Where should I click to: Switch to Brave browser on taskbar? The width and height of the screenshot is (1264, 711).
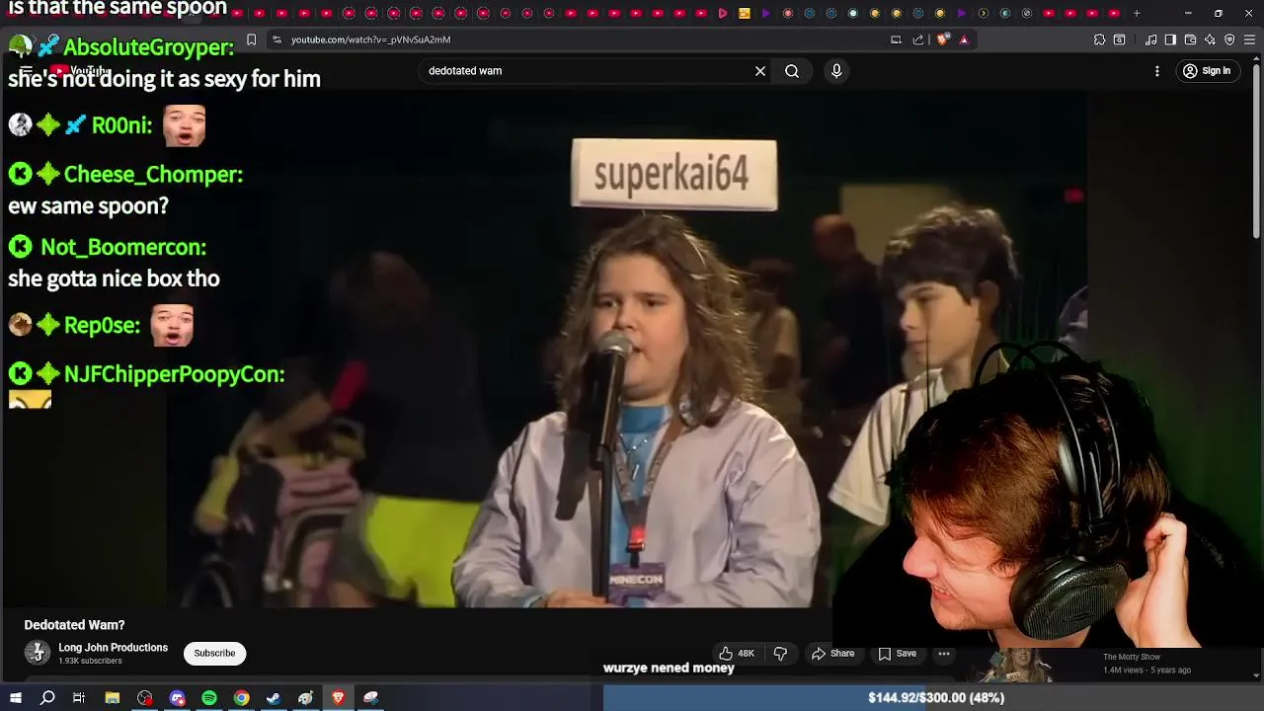click(338, 697)
